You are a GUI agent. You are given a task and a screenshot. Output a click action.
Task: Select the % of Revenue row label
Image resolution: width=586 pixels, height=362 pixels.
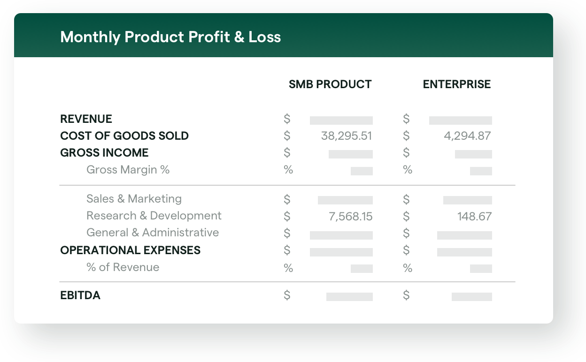(x=123, y=267)
